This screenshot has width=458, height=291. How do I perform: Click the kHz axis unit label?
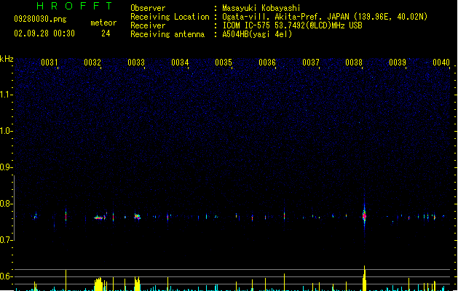7,59
